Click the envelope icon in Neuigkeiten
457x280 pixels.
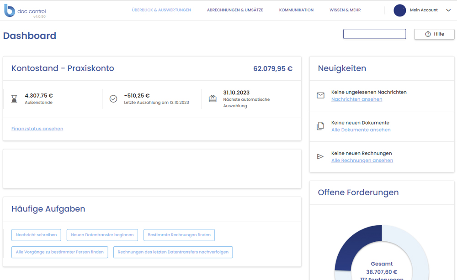pos(320,95)
